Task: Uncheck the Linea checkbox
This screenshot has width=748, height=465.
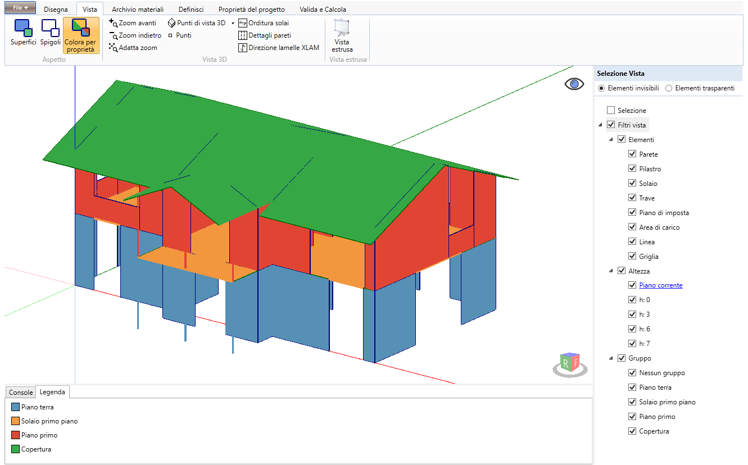Action: pyautogui.click(x=632, y=241)
